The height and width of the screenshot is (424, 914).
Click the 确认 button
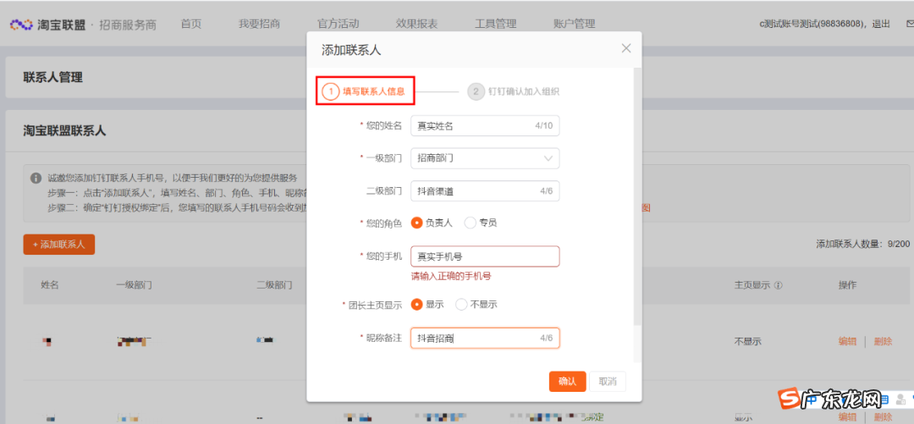(567, 382)
